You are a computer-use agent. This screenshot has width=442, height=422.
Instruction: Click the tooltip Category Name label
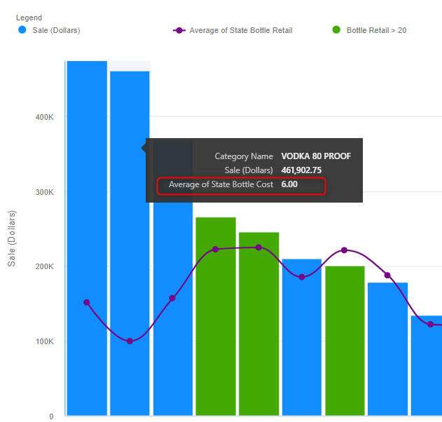244,156
